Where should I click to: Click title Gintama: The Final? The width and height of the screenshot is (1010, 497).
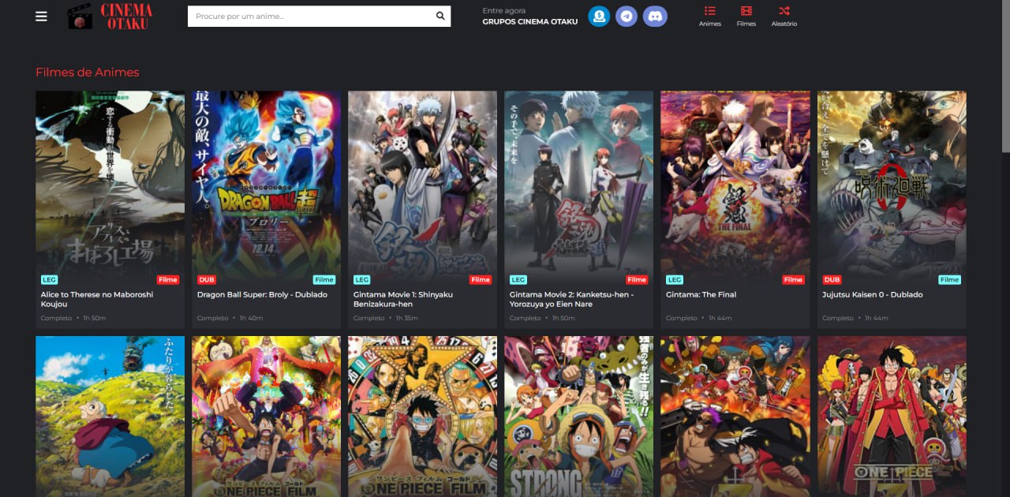(x=701, y=294)
